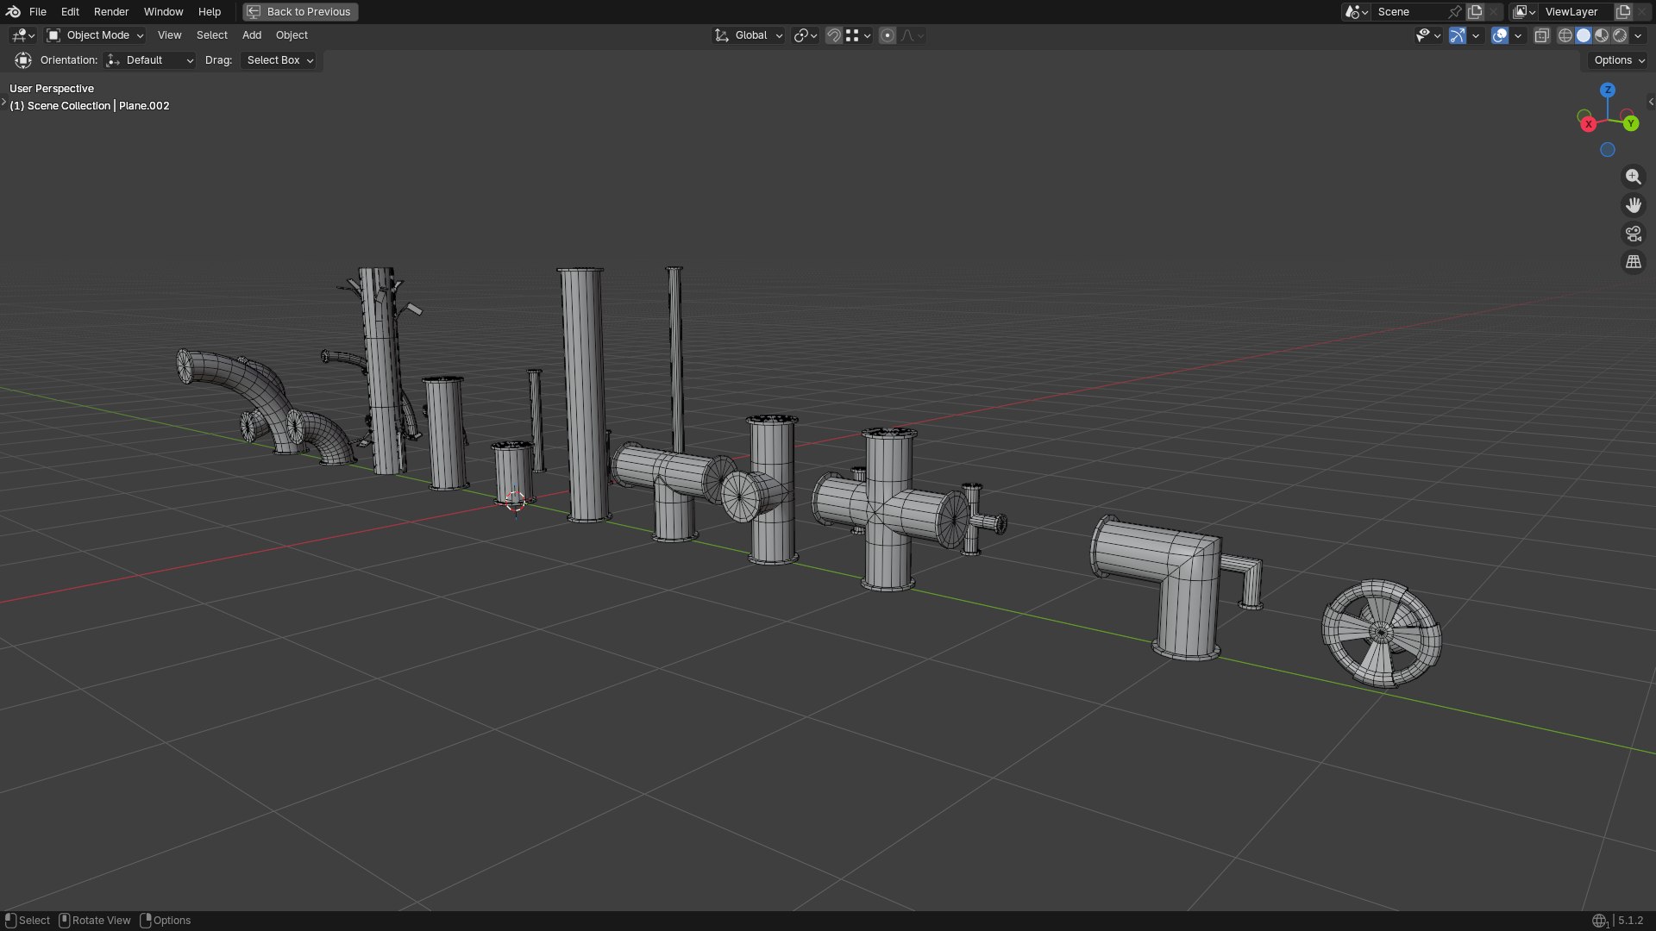Viewport: 1656px width, 931px height.
Task: Click the status bar language globe icon
Action: pyautogui.click(x=1600, y=921)
